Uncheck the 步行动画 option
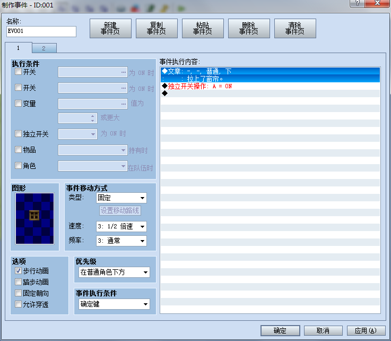 18,271
